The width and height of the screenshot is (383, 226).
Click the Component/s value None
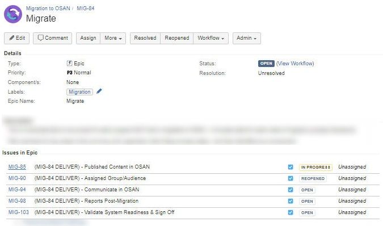point(73,82)
